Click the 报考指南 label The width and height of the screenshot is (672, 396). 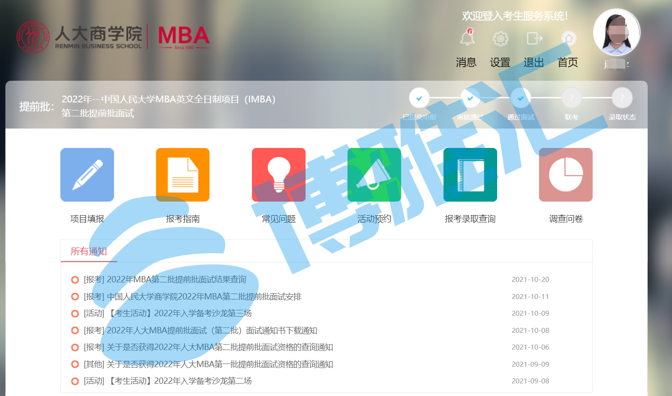point(183,219)
